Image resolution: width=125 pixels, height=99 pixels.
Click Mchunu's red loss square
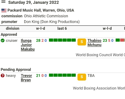coord(122,40)
